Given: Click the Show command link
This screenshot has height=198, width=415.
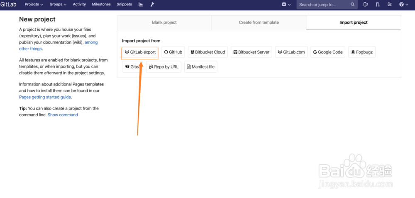Looking at the screenshot, I should 63,115.
